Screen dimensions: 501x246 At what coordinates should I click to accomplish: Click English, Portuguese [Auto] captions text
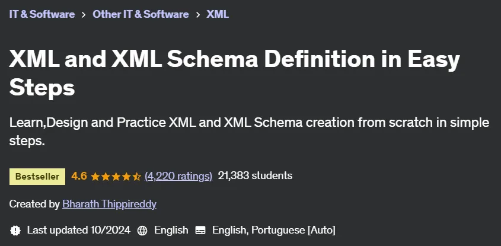click(274, 230)
